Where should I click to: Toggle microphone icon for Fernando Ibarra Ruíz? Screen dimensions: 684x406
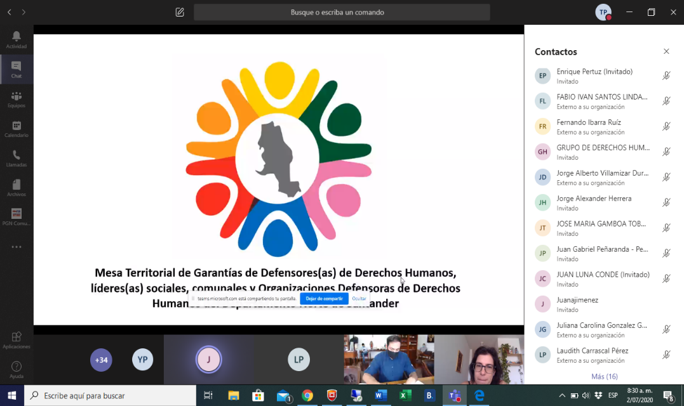point(666,126)
